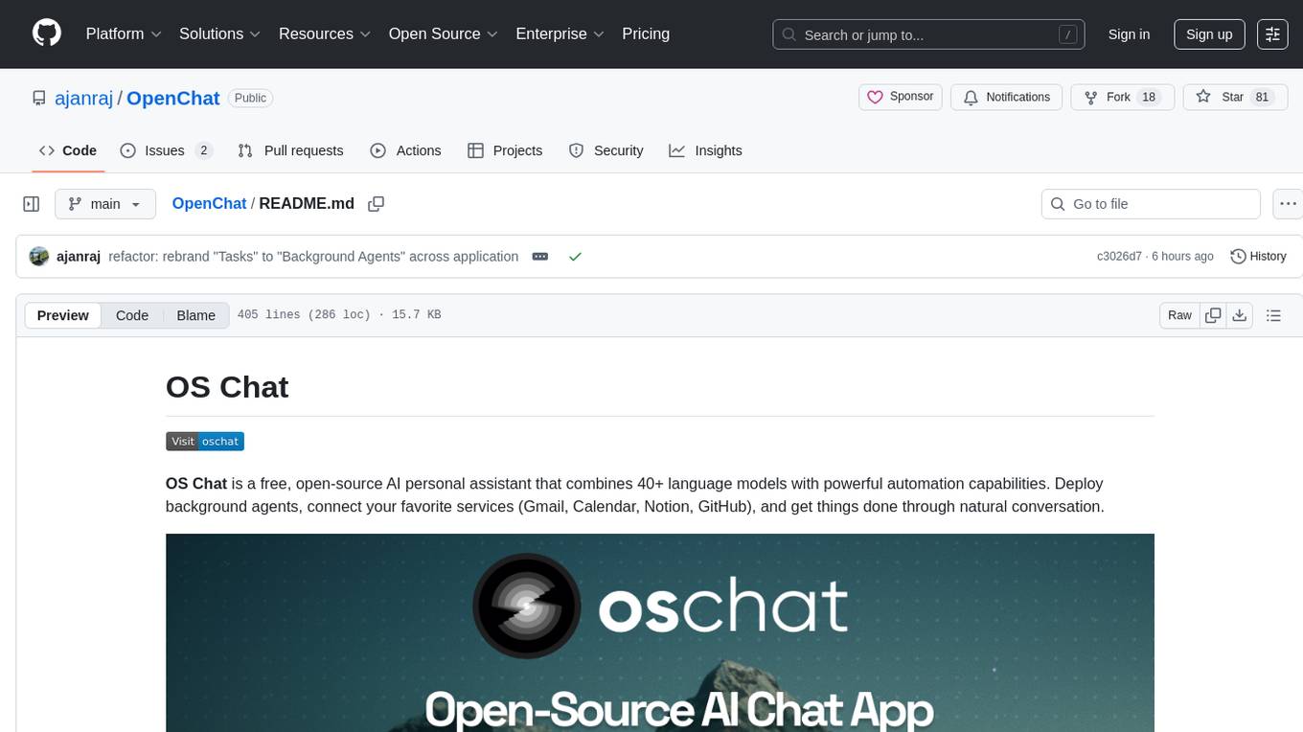Open the Issues tab
The height and width of the screenshot is (732, 1303).
[166, 150]
